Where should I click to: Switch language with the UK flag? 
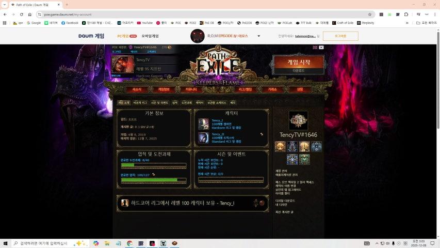point(315,47)
